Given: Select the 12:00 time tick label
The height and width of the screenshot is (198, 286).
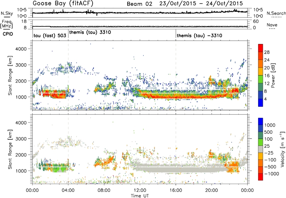Looking at the screenshot, I should tap(140, 190).
